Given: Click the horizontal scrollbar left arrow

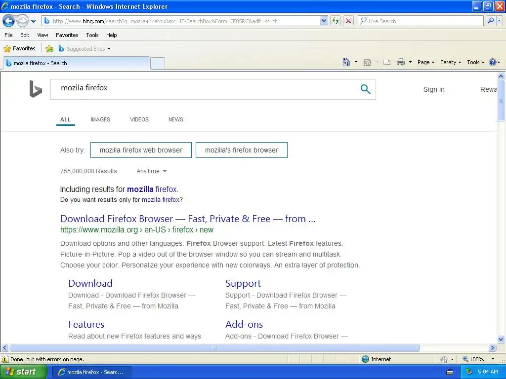Looking at the screenshot, I should (4, 348).
